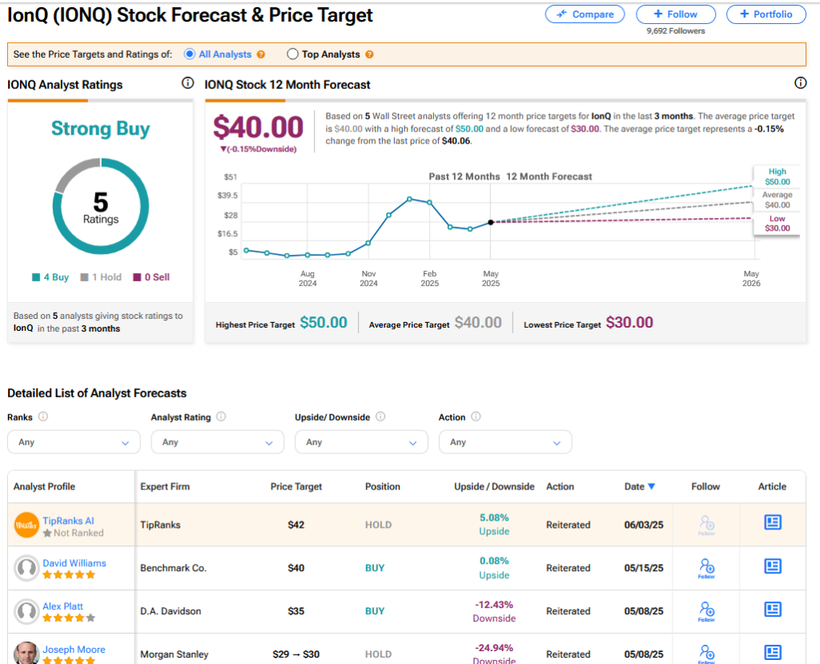Show info tooltip for Ranks filter
820x664 pixels.
(43, 417)
